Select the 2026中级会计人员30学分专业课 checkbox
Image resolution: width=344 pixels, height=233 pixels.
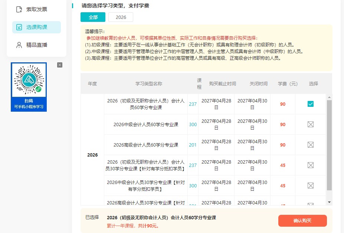[311, 186]
